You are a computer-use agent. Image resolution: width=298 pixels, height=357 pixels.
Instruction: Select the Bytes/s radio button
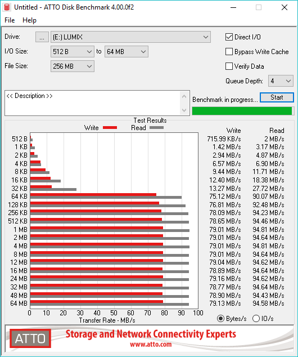pos(220,318)
